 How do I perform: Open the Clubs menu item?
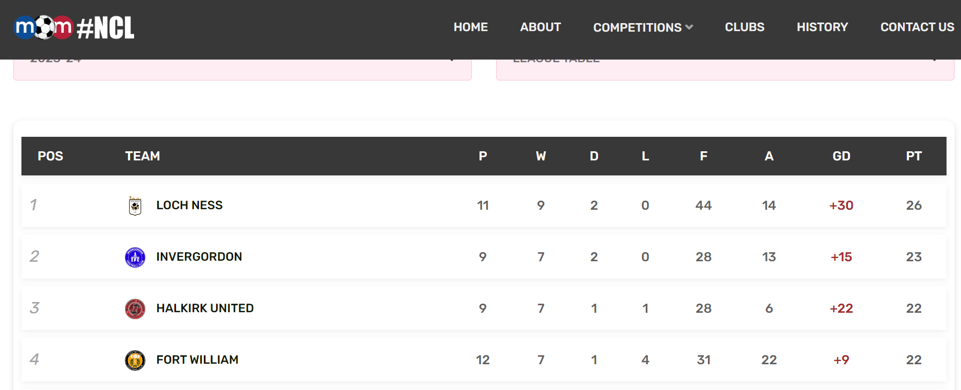[745, 27]
